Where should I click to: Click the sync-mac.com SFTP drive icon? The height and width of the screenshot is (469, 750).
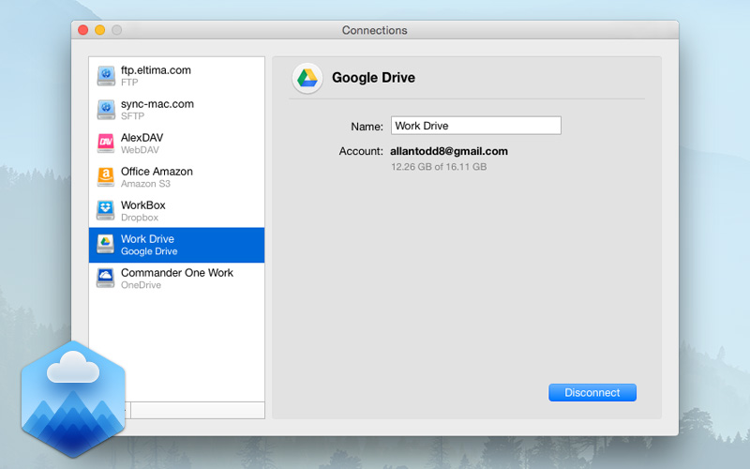click(106, 110)
